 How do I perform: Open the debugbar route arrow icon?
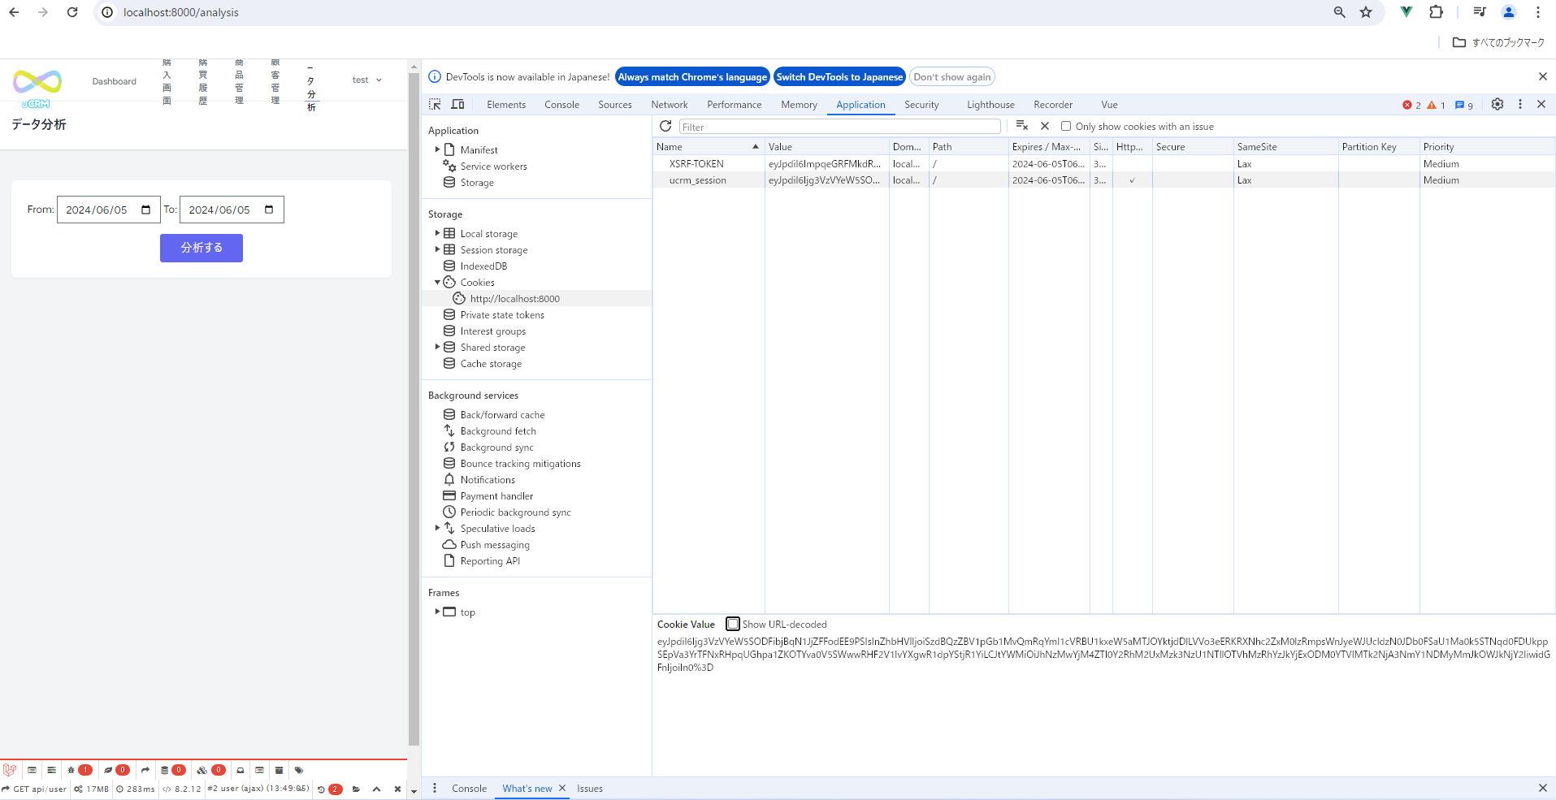click(x=145, y=770)
